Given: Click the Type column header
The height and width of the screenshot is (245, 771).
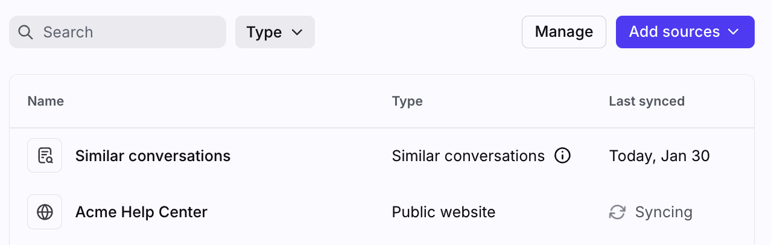Looking at the screenshot, I should coord(407,101).
